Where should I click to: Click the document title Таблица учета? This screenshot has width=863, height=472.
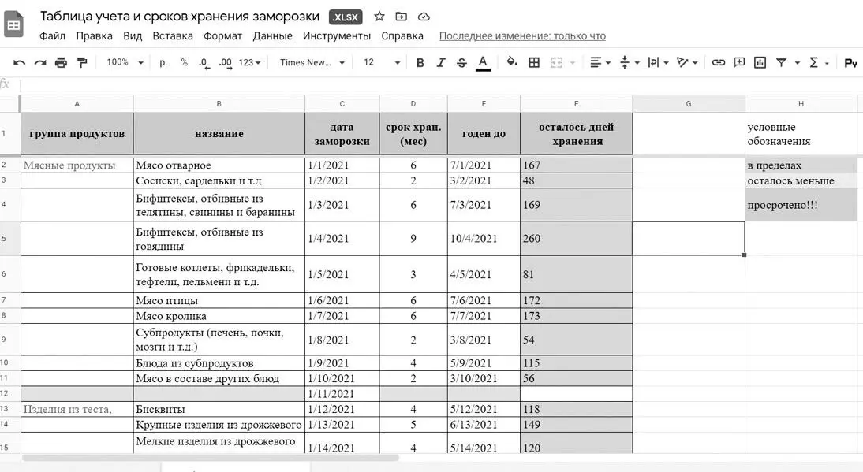(179, 17)
